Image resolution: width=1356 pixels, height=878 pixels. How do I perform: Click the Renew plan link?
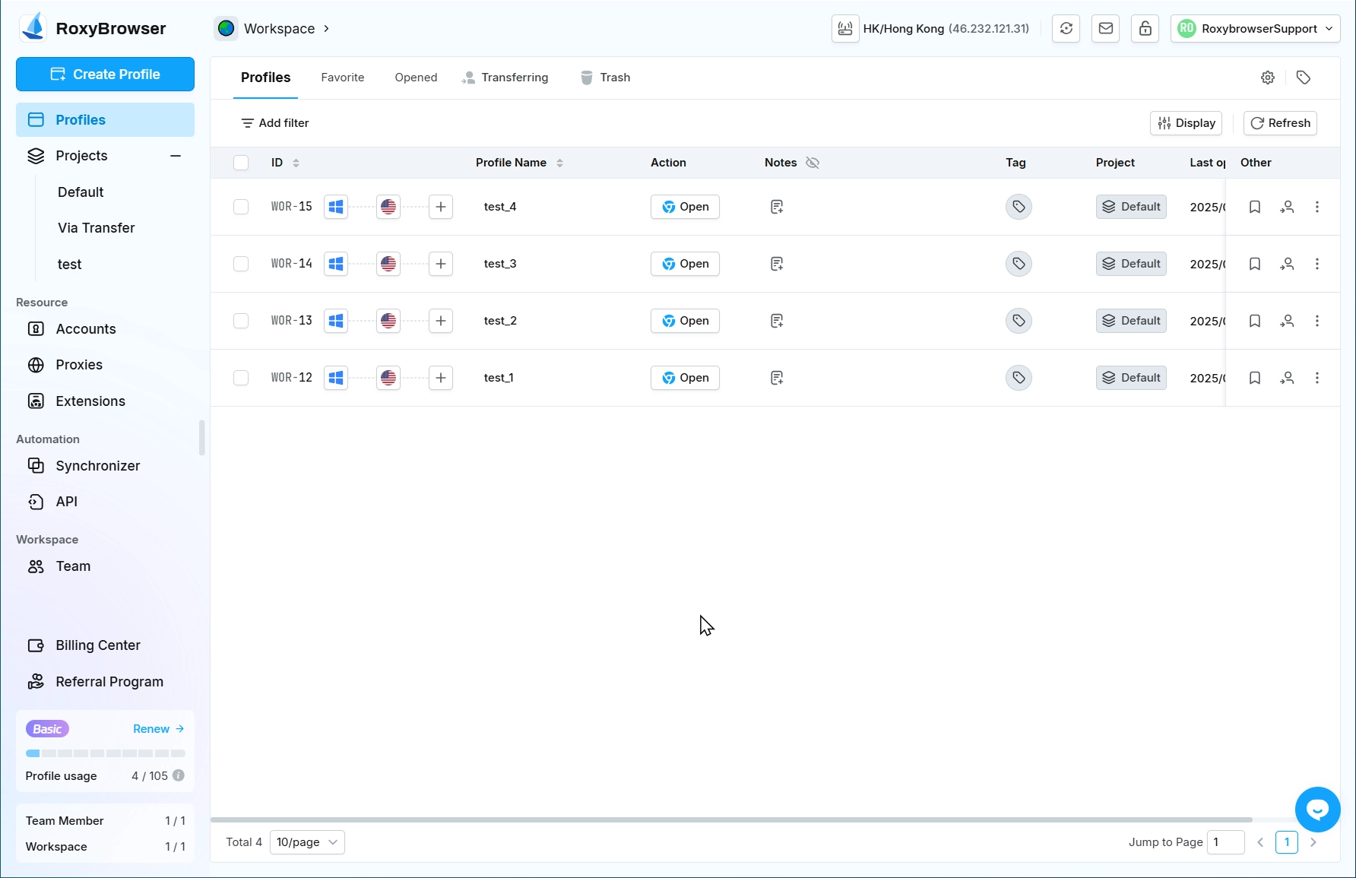coord(158,729)
